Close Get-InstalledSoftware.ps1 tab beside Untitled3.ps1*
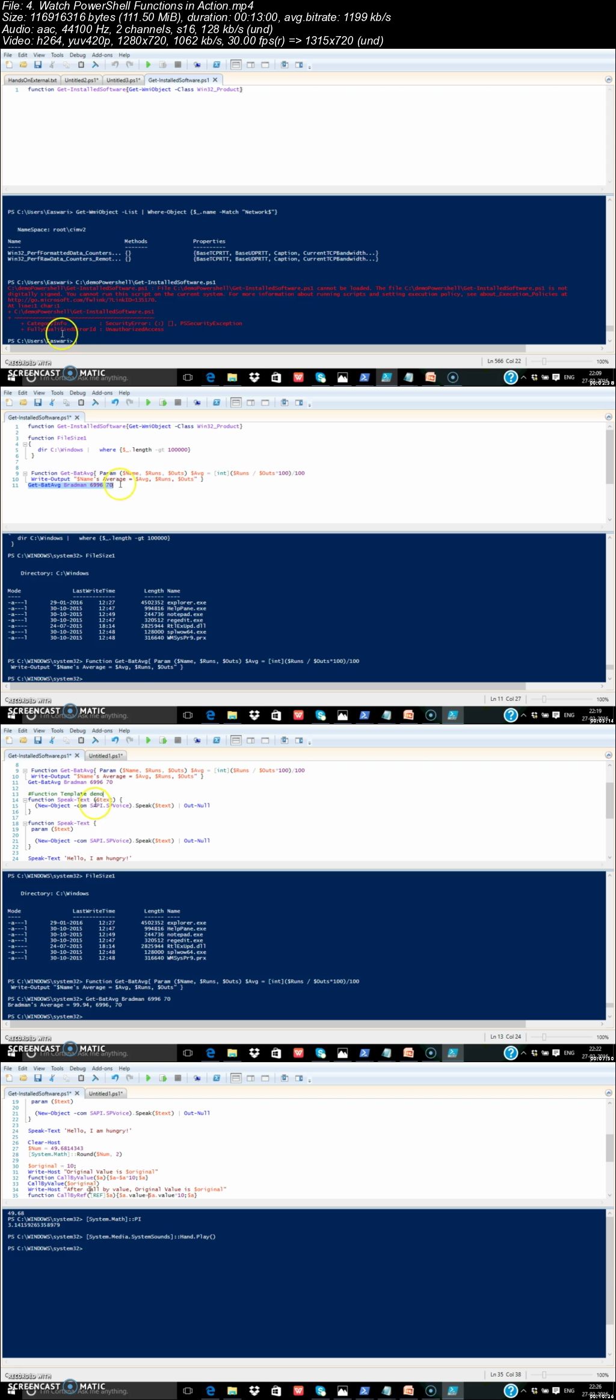The width and height of the screenshot is (616, 1400). (x=215, y=79)
